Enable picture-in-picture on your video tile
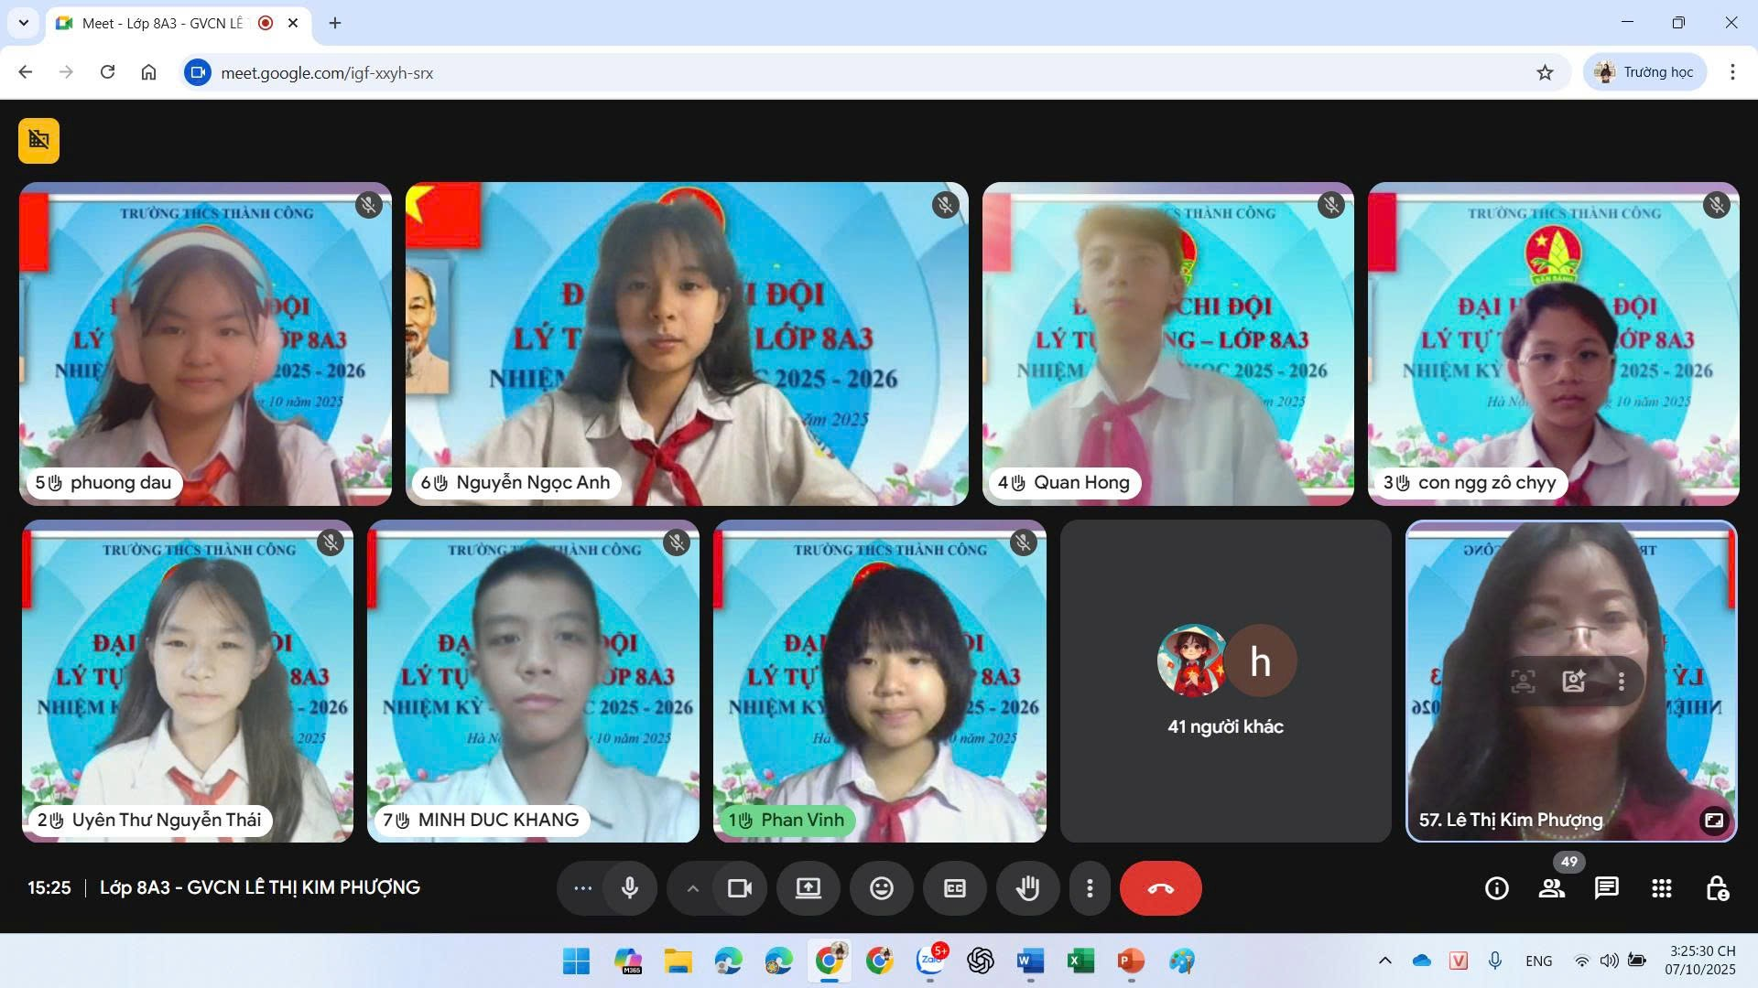The height and width of the screenshot is (988, 1758). coord(1714,821)
